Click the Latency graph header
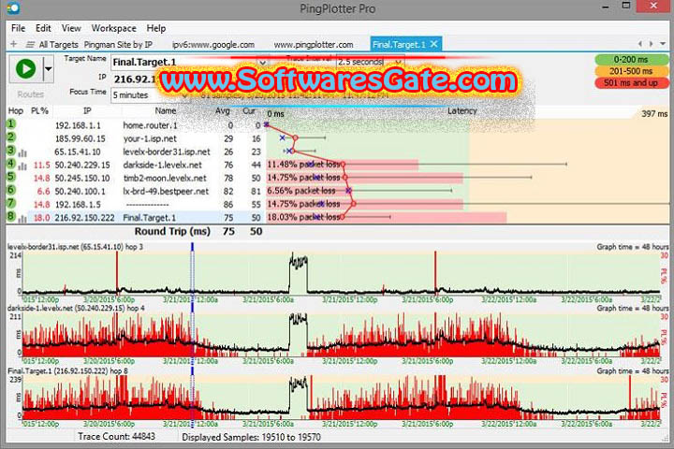 (x=462, y=111)
